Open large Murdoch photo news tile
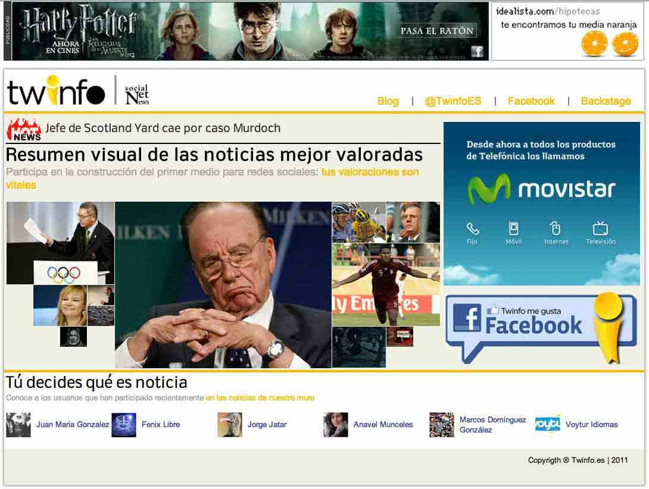This screenshot has width=649, height=489. [223, 284]
